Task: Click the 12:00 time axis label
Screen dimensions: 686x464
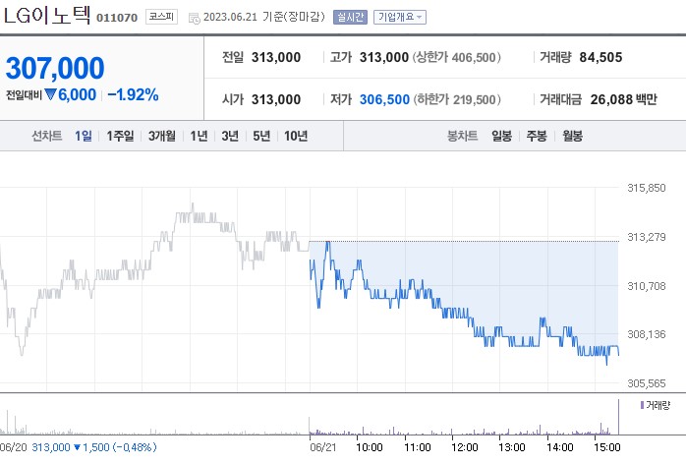Action: pos(465,447)
